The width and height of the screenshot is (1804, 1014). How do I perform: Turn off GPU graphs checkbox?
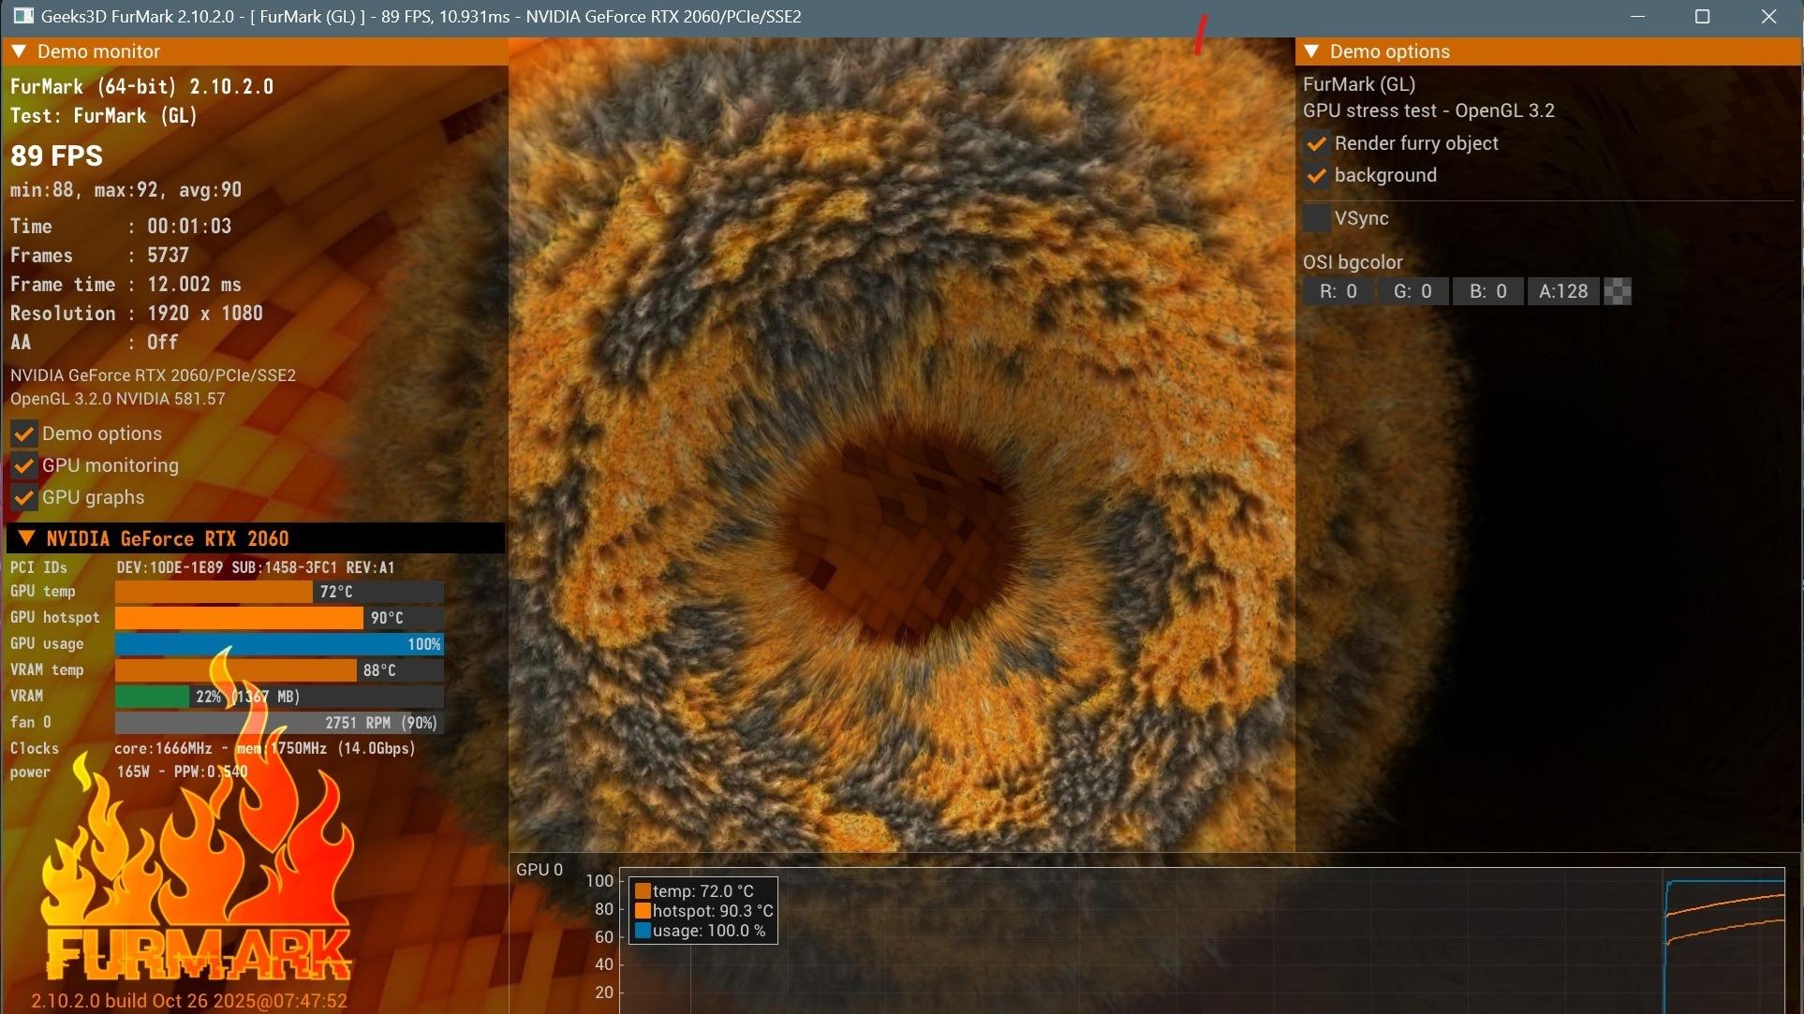coord(23,497)
